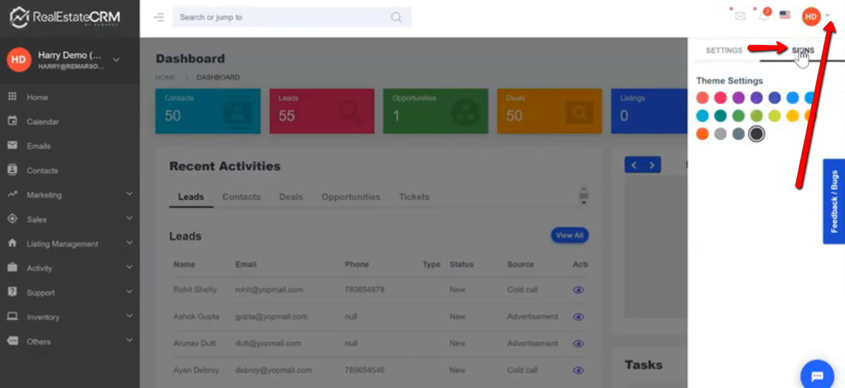Open the Feedback / Bugs side button

pyautogui.click(x=834, y=201)
